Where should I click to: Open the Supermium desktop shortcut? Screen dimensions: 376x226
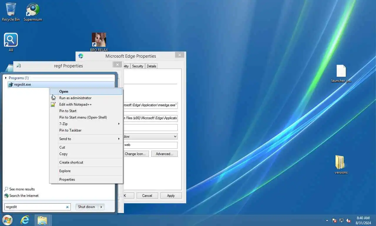coord(33,12)
